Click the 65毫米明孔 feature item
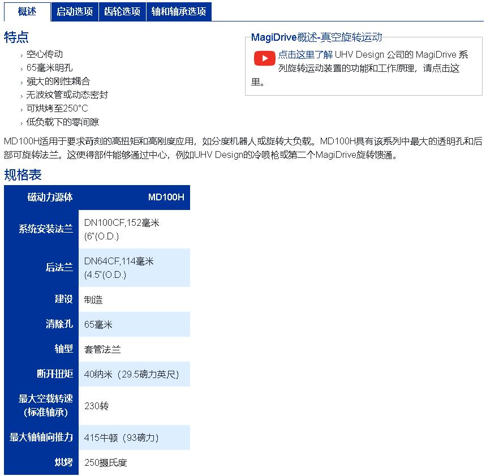Image resolution: width=486 pixels, height=476 pixels. point(50,67)
